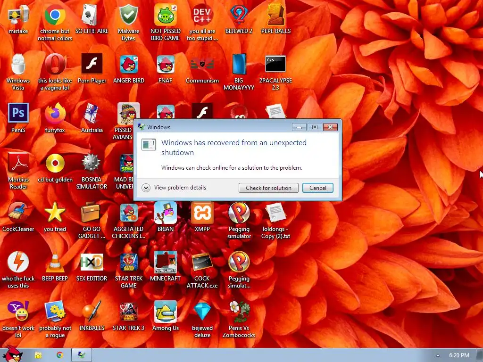Open the XMPP orange icon
The width and height of the screenshot is (483, 362).
[202, 213]
